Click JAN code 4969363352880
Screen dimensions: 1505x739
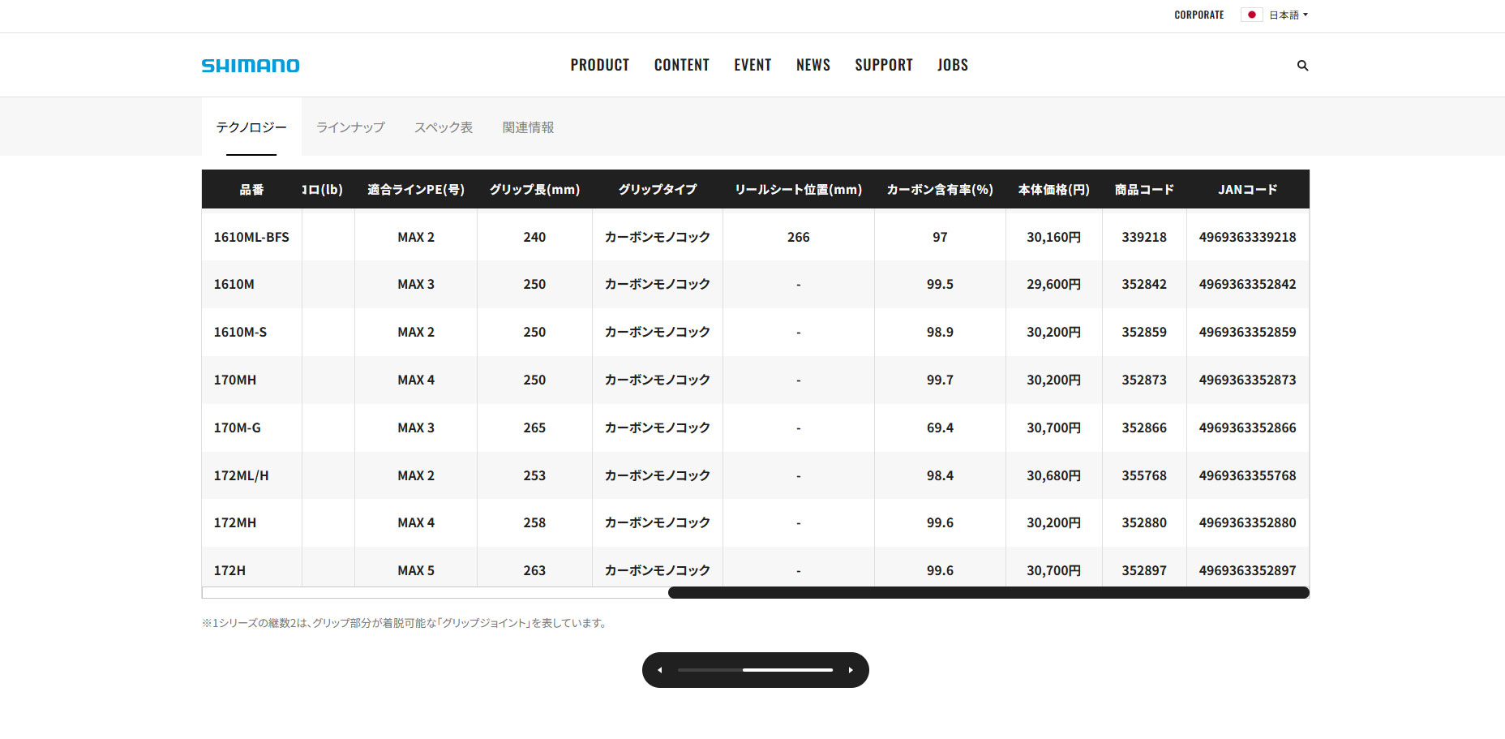1248,523
